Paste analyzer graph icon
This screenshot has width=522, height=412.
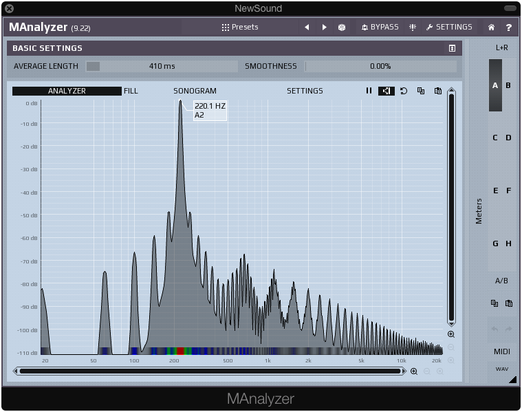tap(438, 91)
